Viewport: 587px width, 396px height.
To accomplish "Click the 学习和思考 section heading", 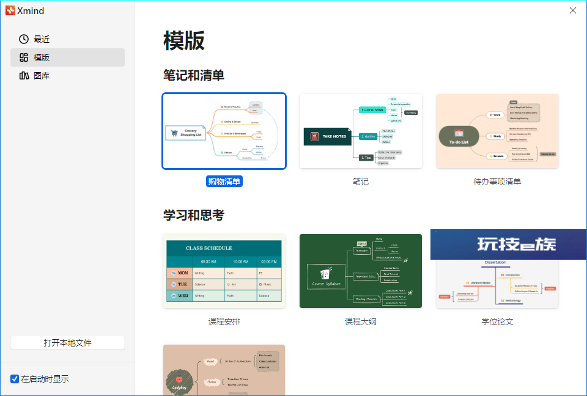I will coord(194,215).
